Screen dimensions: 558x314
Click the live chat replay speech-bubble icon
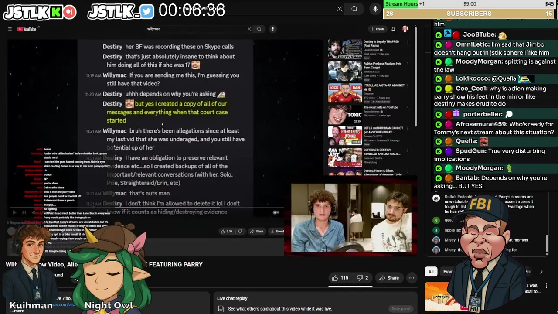point(221,309)
